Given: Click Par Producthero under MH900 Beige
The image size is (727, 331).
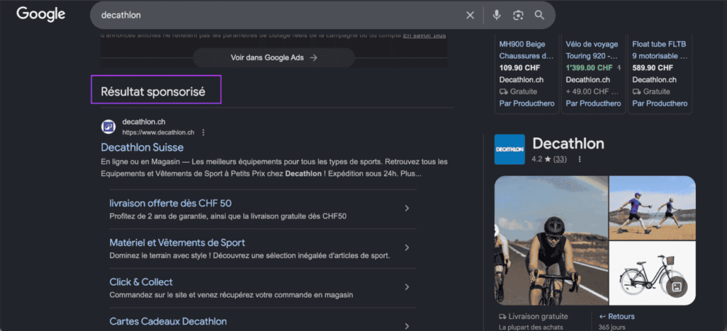Looking at the screenshot, I should point(527,103).
